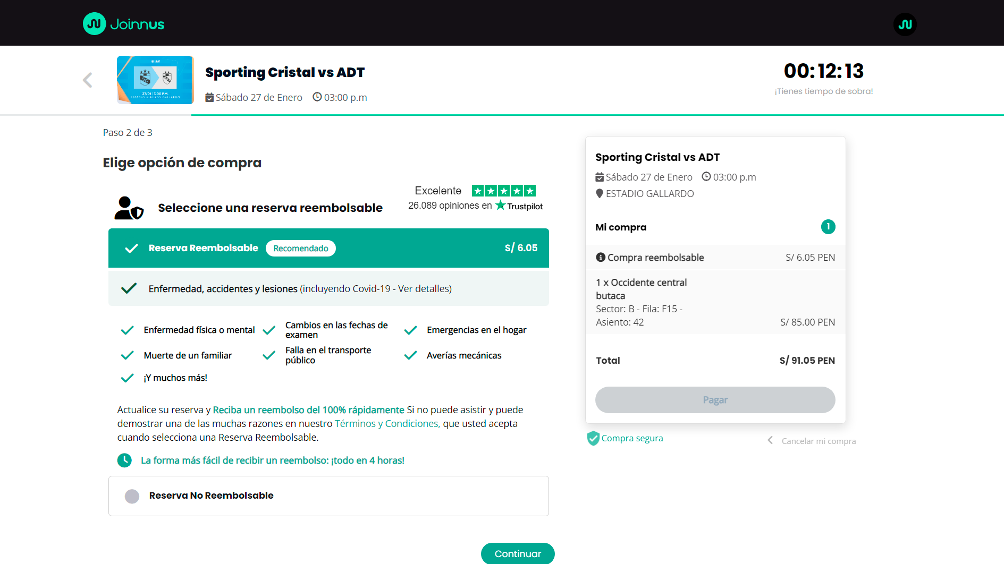Click the green clock refund icon
The width and height of the screenshot is (1004, 564).
point(124,460)
